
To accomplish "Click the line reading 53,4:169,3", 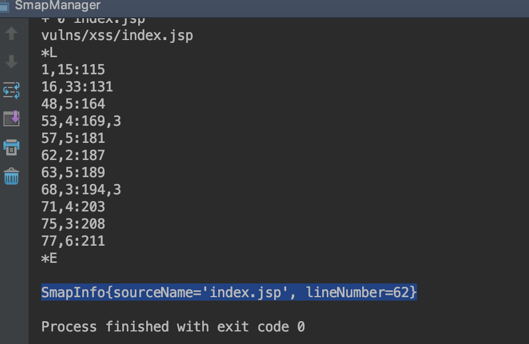I will tap(81, 121).
